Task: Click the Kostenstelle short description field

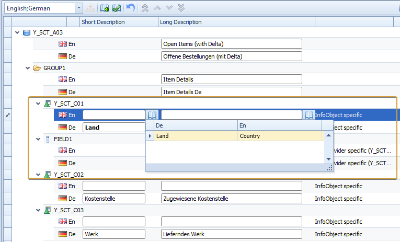Action: (113, 199)
